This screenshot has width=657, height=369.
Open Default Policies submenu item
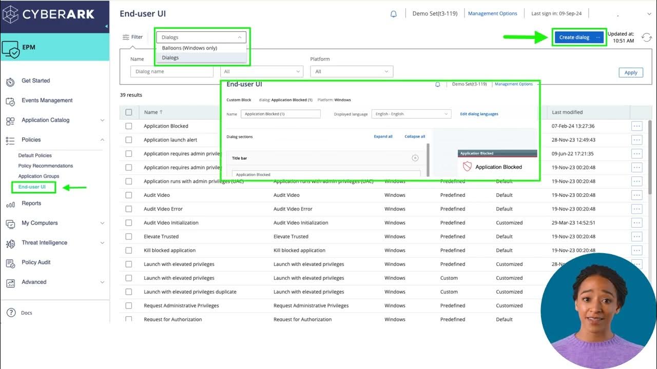35,155
